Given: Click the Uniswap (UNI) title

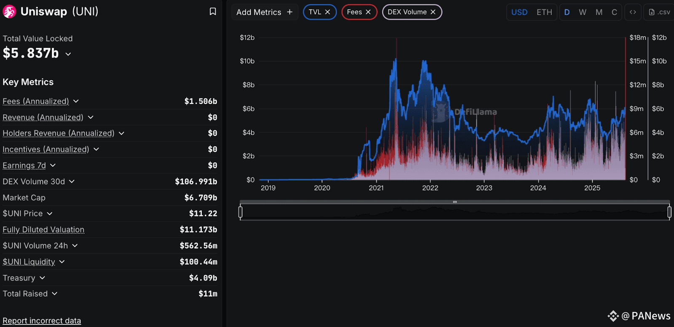Looking at the screenshot, I should [59, 11].
